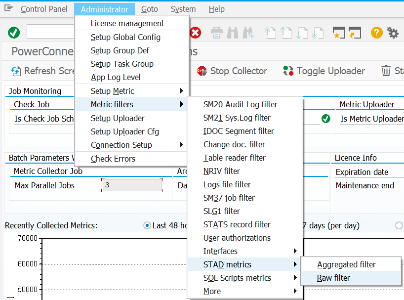Click the Print icon
The height and width of the screenshot is (300, 404).
coord(216,33)
